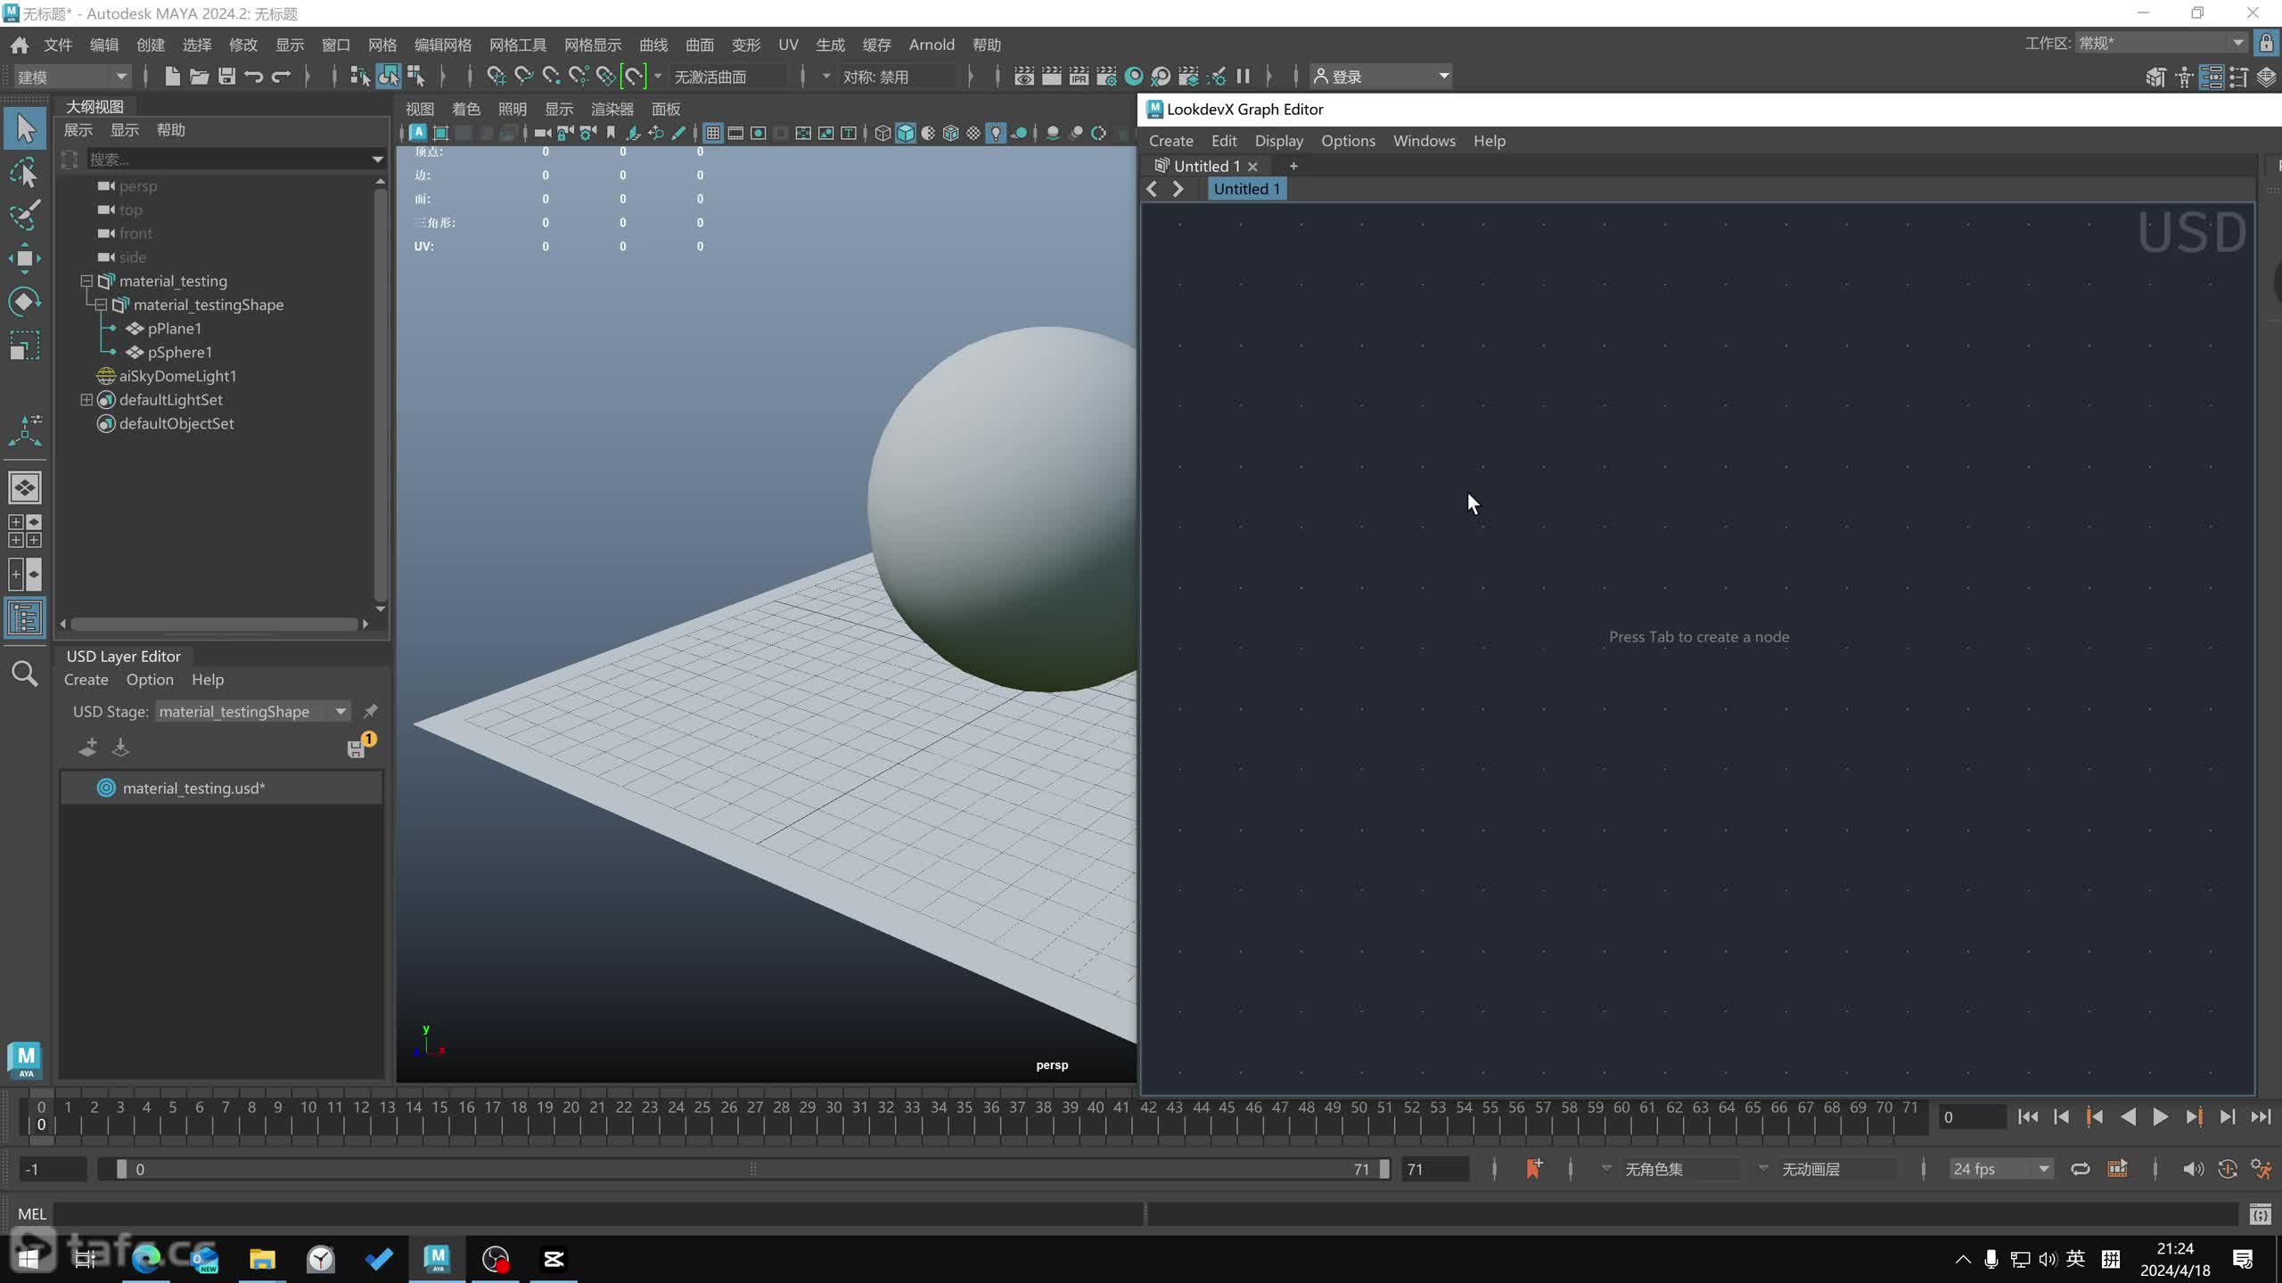Click the Pause rendering icon
2282x1283 pixels.
[x=1244, y=77]
